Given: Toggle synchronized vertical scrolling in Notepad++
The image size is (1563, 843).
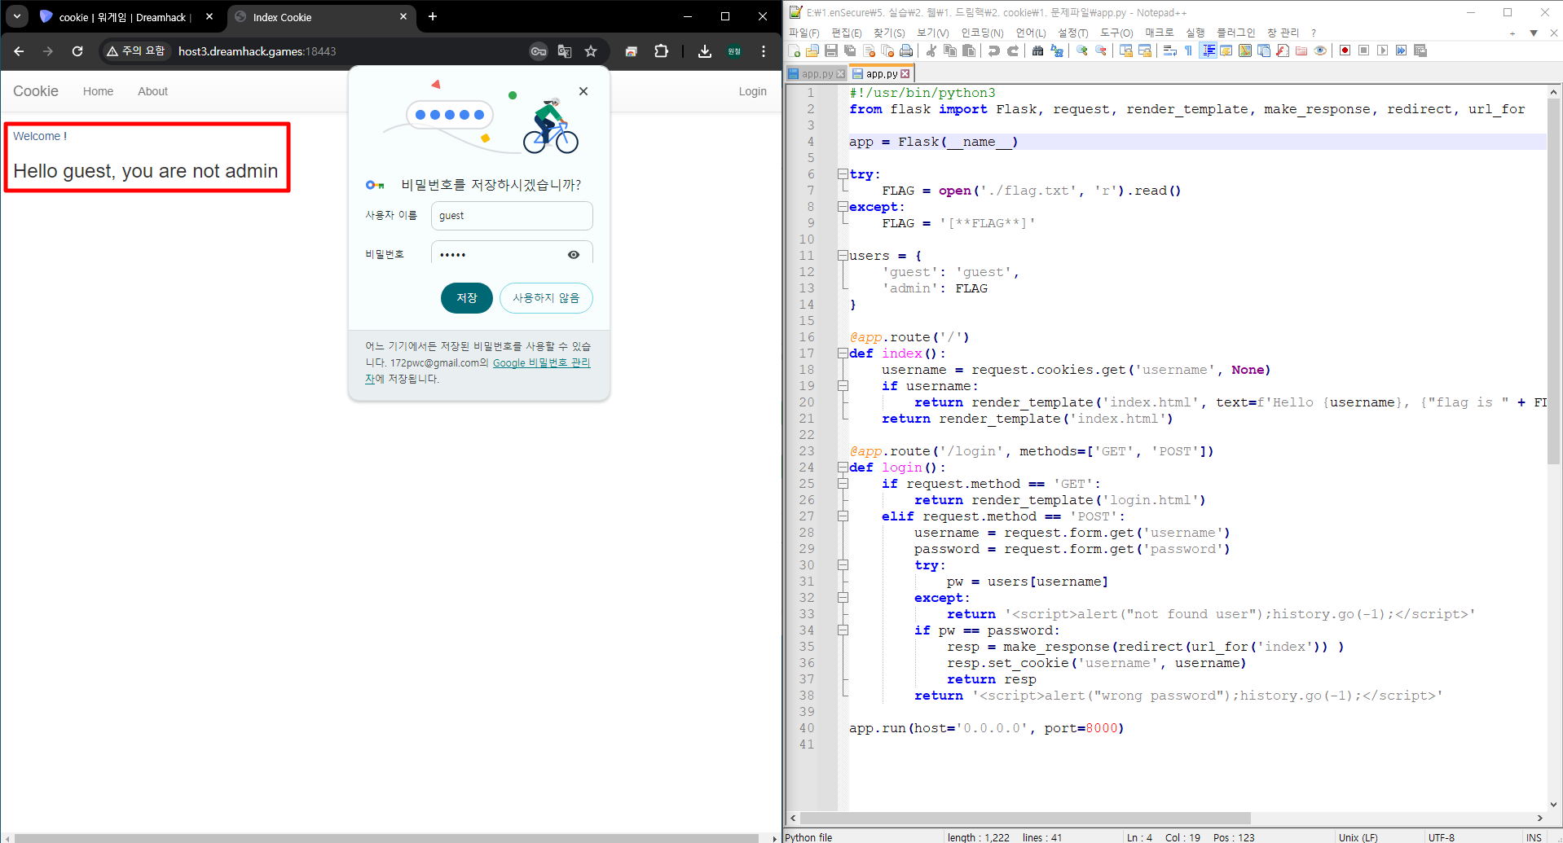Looking at the screenshot, I should point(1126,50).
